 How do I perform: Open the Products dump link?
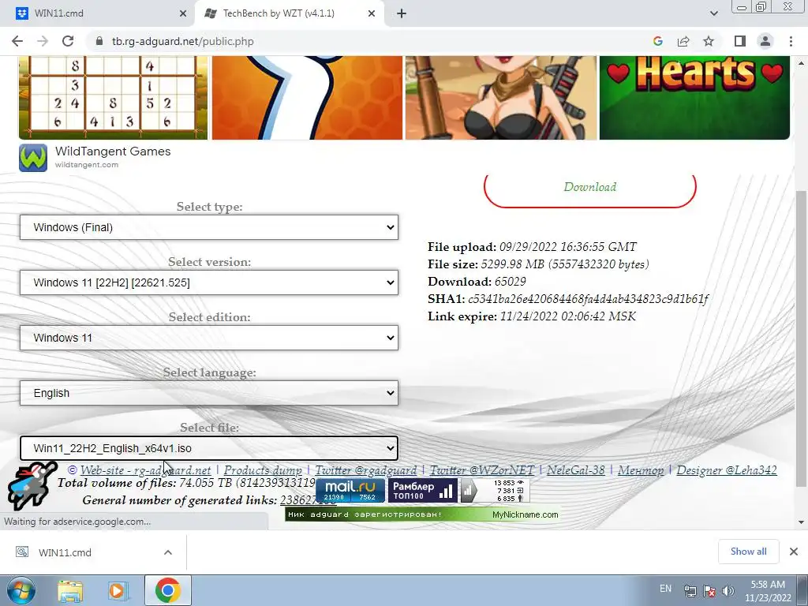click(x=263, y=470)
